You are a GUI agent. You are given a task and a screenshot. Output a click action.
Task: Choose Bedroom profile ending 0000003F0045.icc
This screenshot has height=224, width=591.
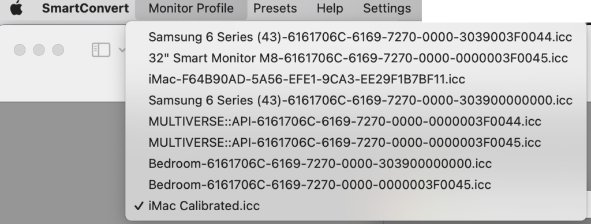click(356, 184)
